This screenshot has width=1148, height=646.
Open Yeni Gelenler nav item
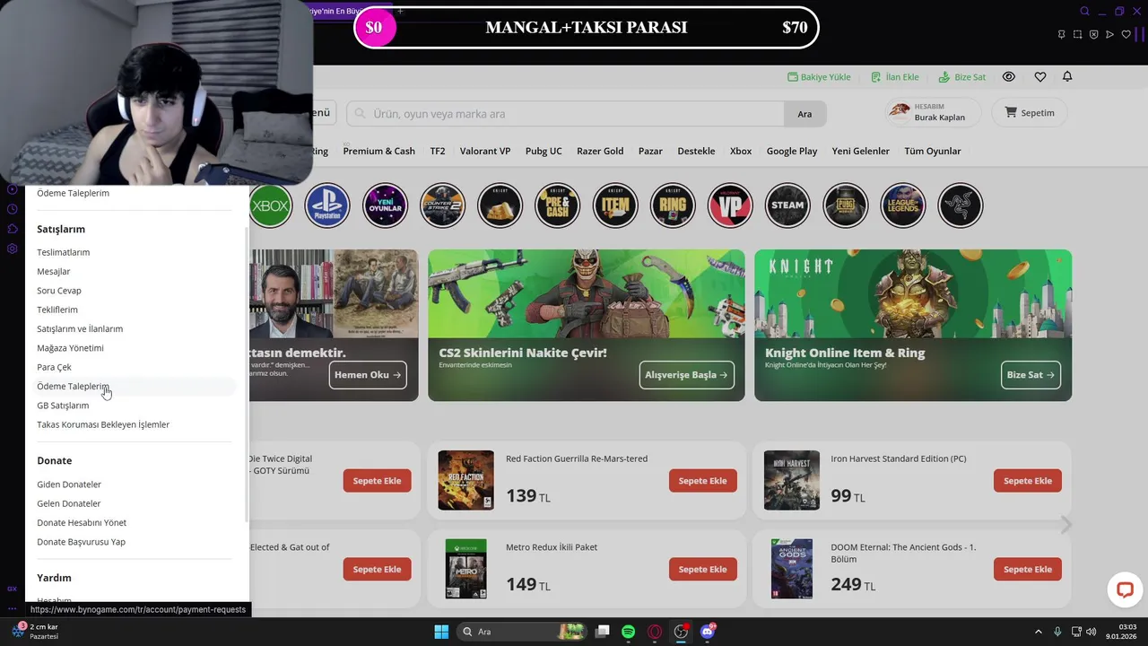click(x=861, y=151)
